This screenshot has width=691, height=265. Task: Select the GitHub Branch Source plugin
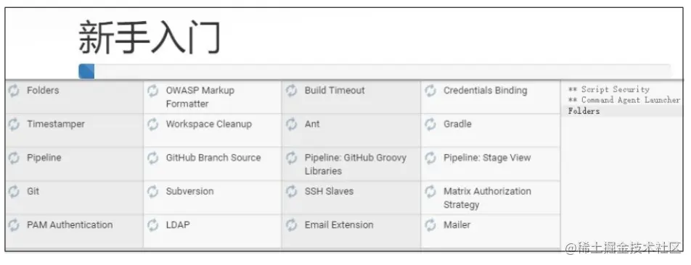(x=213, y=164)
